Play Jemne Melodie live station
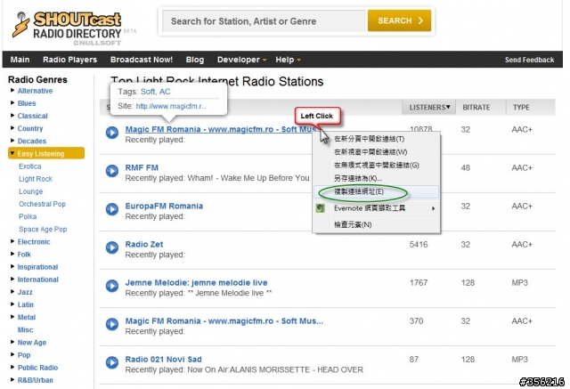 [112, 286]
